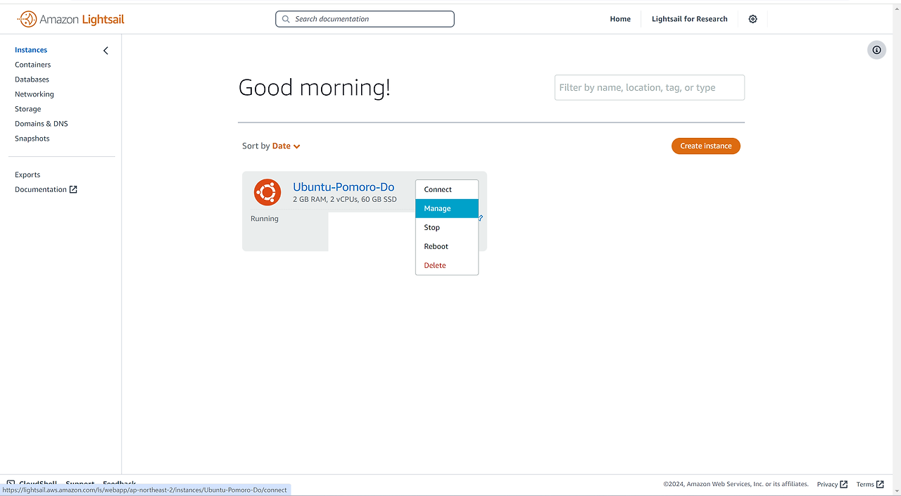Go to Containers in the sidebar
This screenshot has height=496, width=901.
[33, 65]
